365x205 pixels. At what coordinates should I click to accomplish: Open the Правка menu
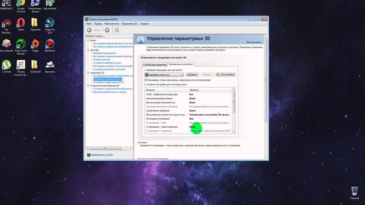point(98,24)
